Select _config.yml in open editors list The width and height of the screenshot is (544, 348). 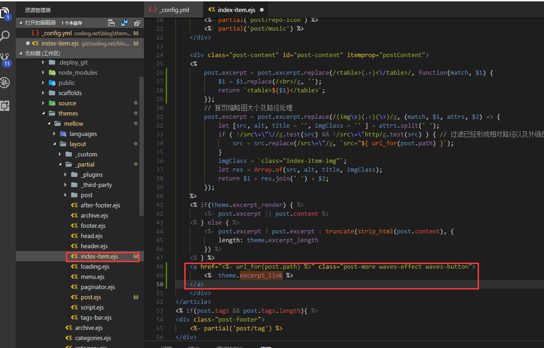pos(57,33)
